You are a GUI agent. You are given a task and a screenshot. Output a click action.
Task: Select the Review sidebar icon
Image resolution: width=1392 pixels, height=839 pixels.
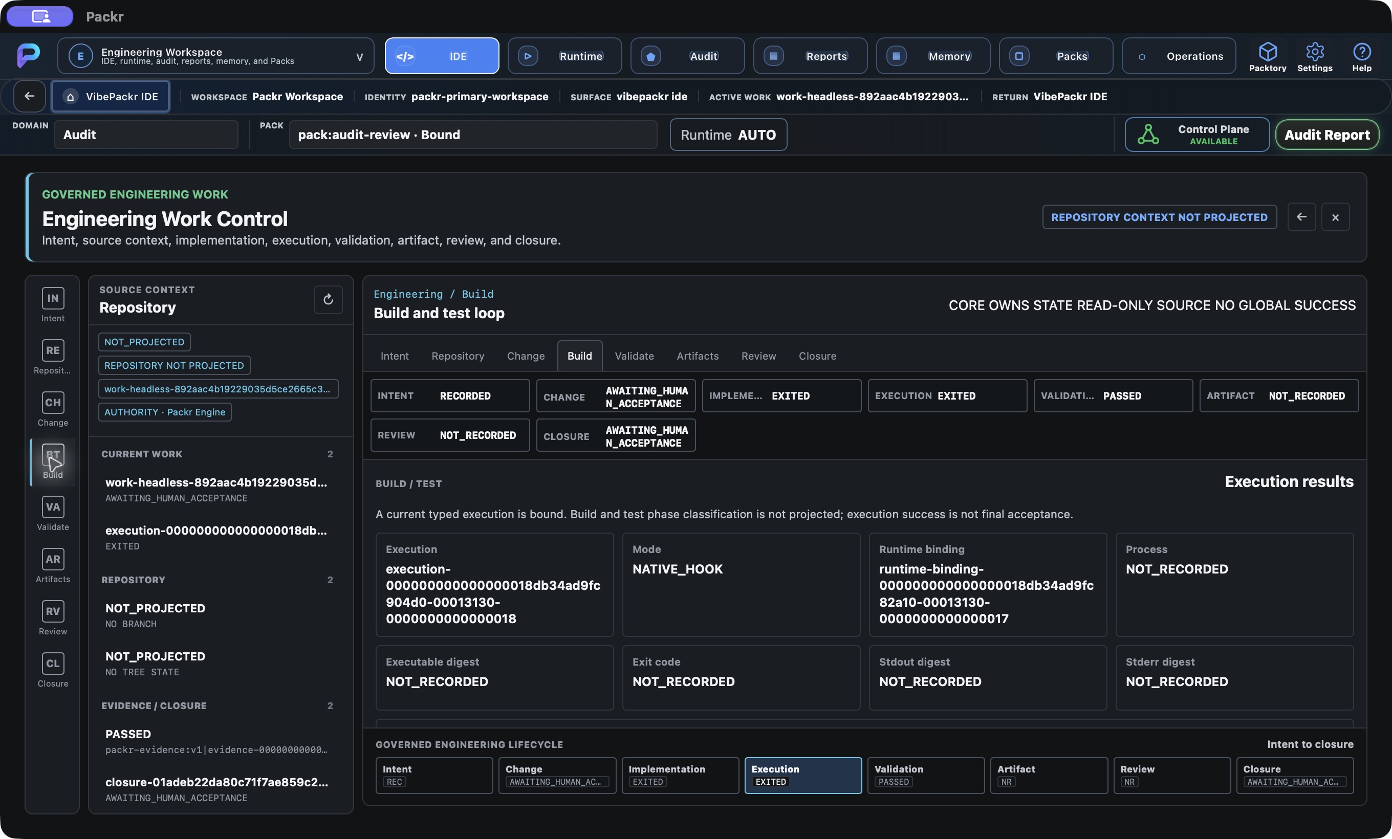53,618
